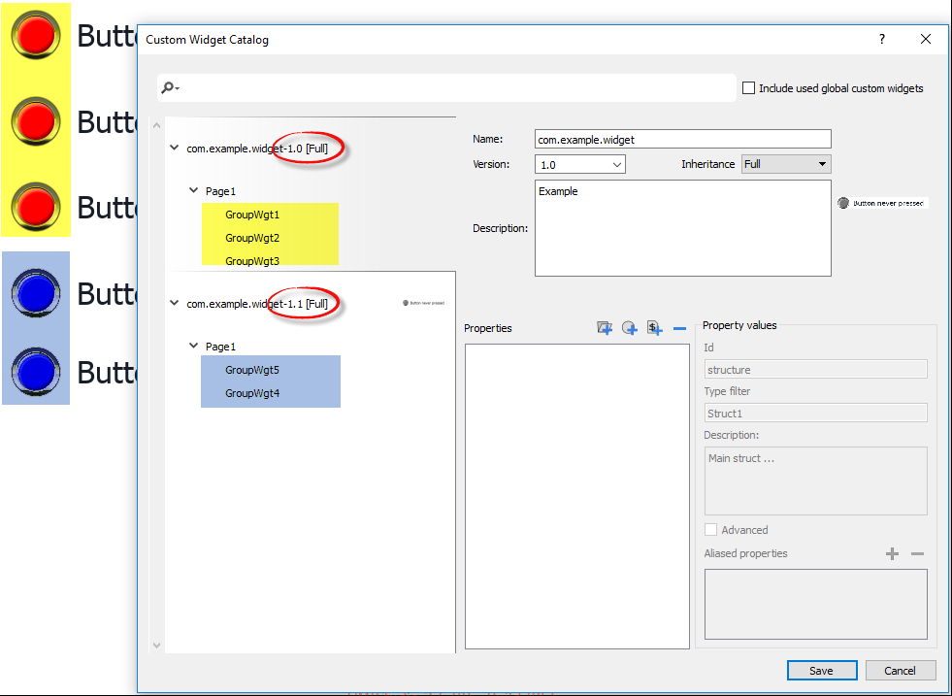Add a property with the circle-plus icon
952x696 pixels.
click(629, 328)
